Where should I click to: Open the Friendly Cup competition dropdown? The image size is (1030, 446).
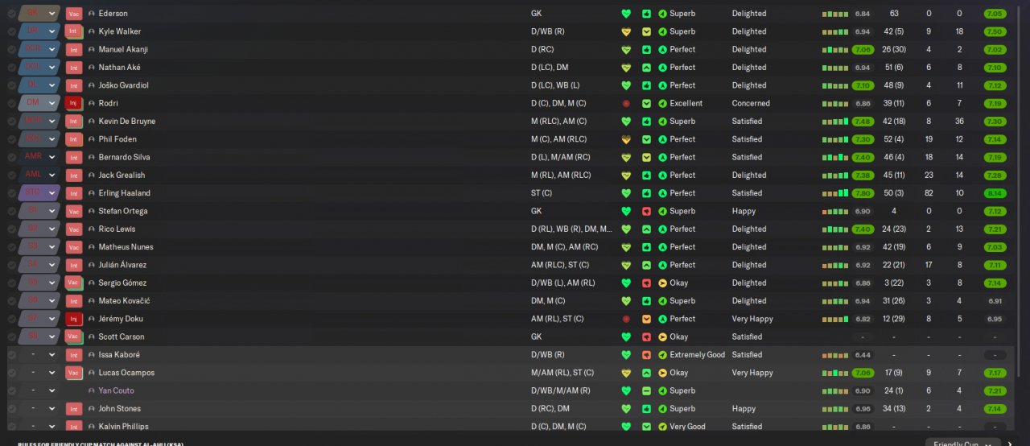(962, 444)
